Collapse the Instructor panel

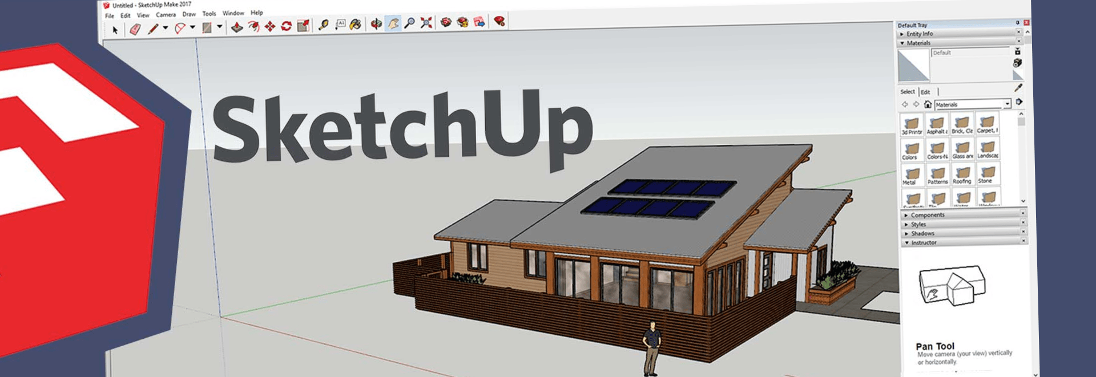tap(923, 242)
